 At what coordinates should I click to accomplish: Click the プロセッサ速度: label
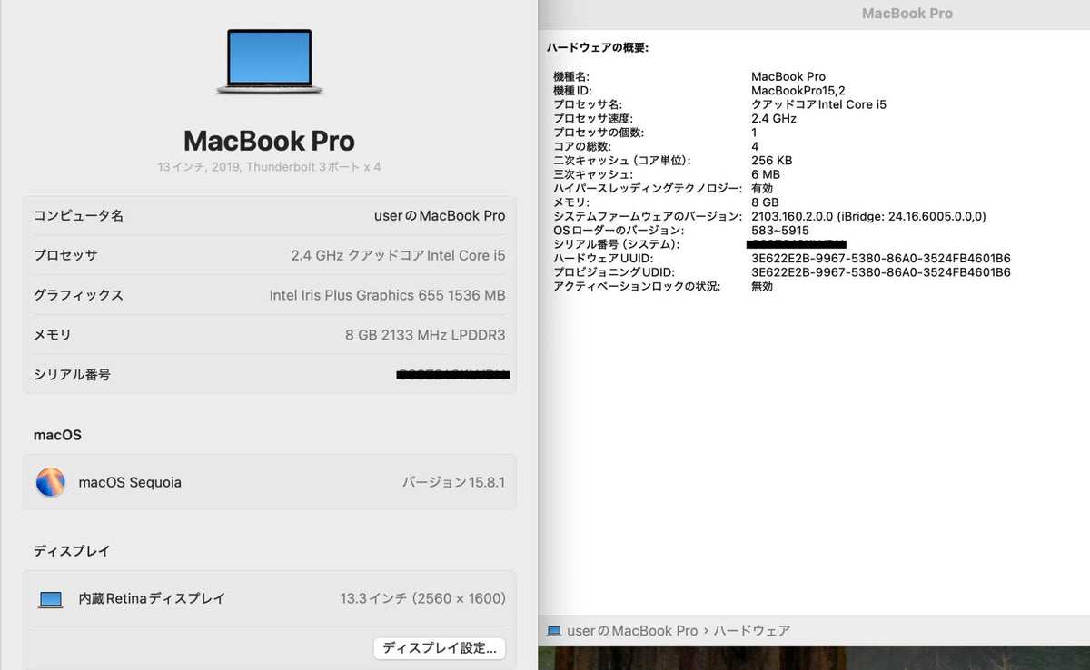click(593, 119)
